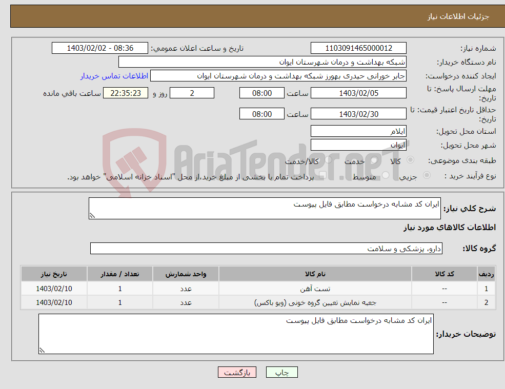Select the جزیی purchase type radio
Image resolution: width=505 pixels, height=389 pixels.
pos(427,175)
